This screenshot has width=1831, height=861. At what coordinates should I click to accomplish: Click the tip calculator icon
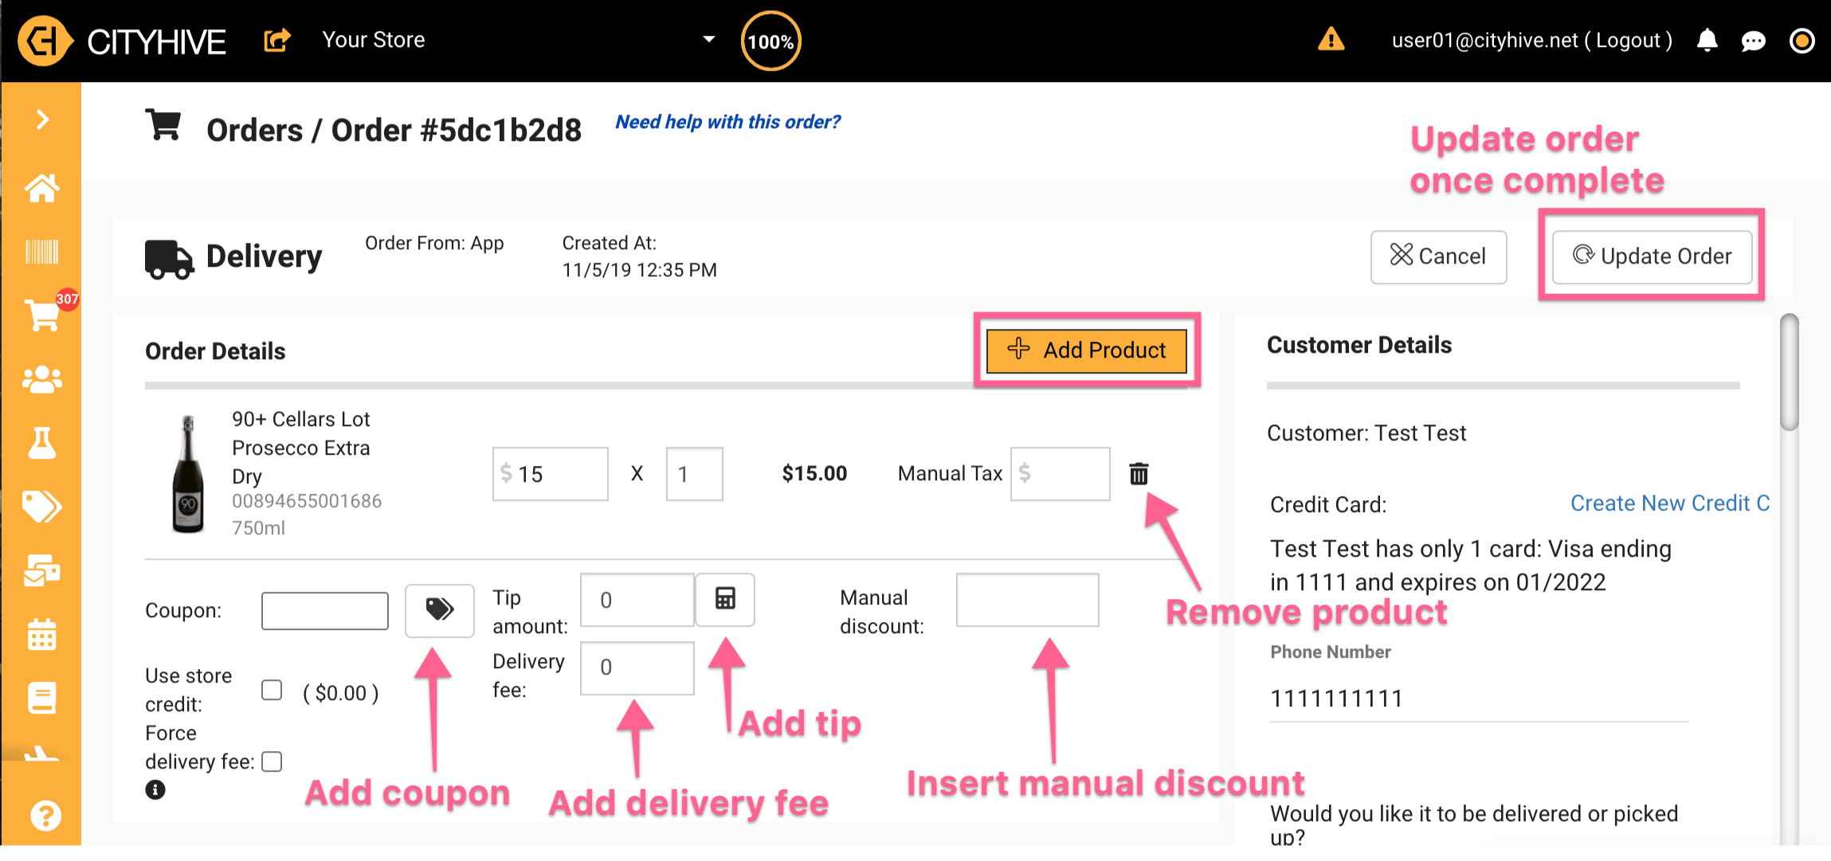tap(724, 599)
